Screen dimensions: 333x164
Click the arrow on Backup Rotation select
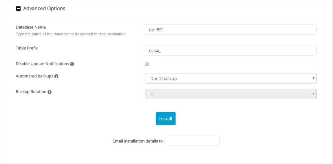point(313,94)
